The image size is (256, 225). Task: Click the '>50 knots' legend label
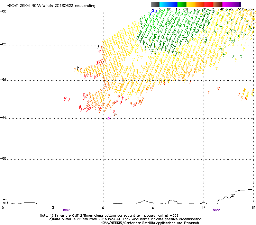[x=246, y=9]
